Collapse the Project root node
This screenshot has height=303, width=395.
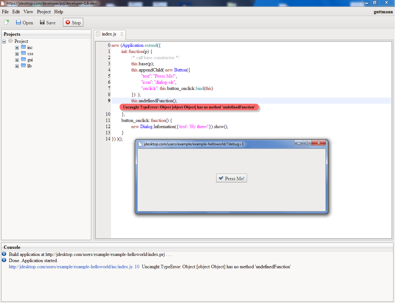click(x=4, y=41)
